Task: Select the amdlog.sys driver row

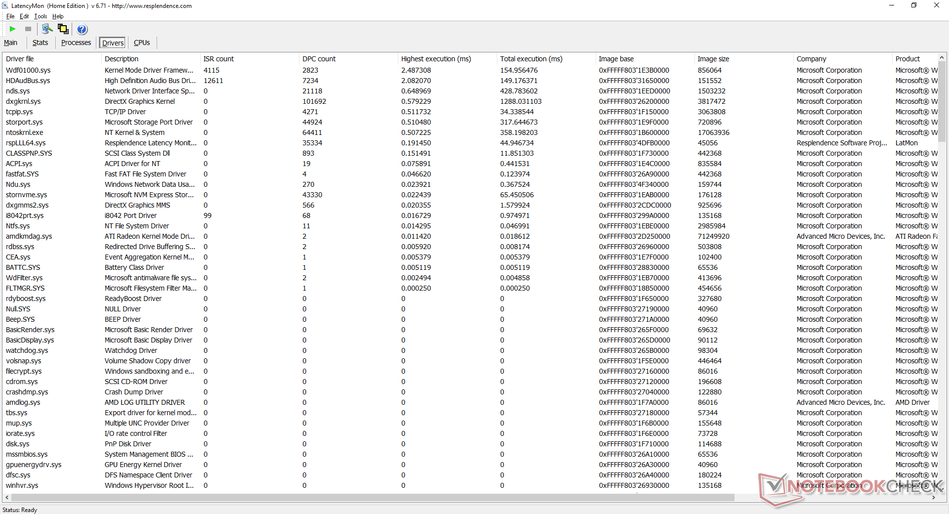Action: click(x=470, y=402)
